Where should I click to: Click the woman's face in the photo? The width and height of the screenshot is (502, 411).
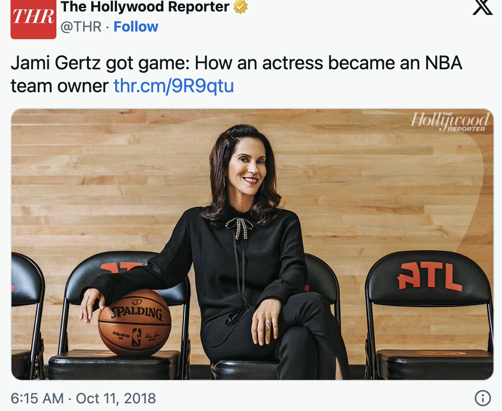pos(247,167)
